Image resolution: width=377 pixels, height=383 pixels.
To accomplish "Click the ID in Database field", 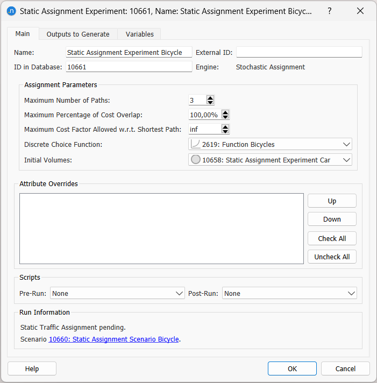I will (x=129, y=67).
